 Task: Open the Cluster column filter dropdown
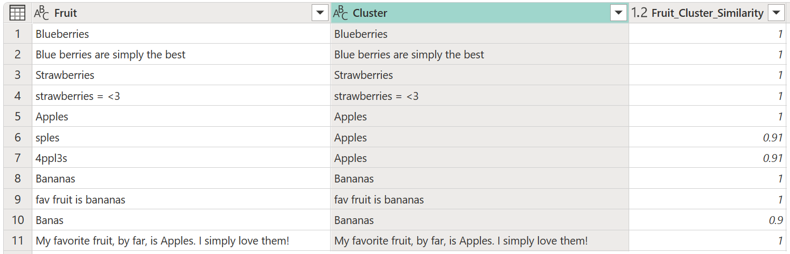tap(619, 13)
